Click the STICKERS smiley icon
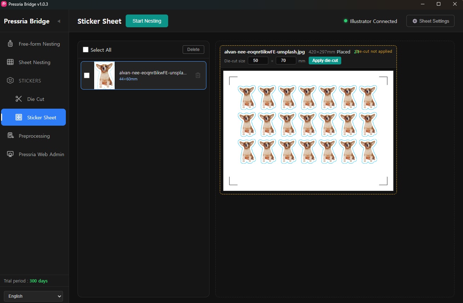This screenshot has height=303, width=463. [10, 81]
